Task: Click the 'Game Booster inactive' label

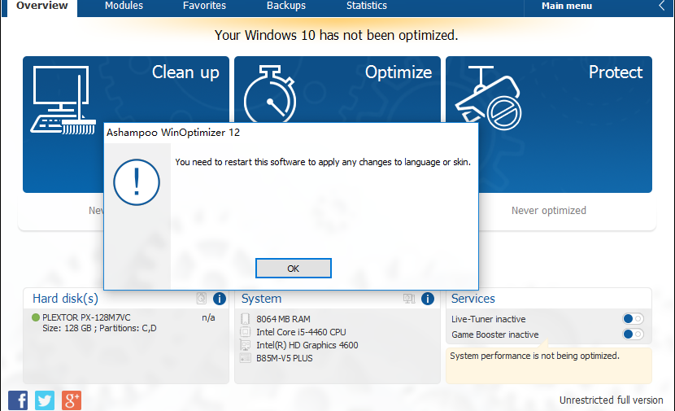Action: click(x=495, y=334)
